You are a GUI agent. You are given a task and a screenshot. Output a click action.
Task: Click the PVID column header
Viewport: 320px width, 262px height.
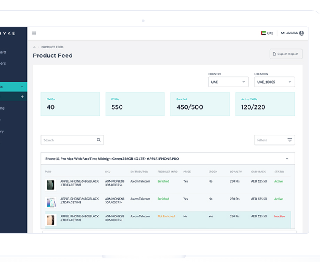tap(48, 172)
